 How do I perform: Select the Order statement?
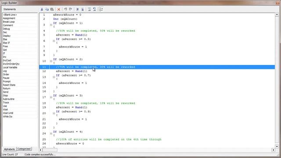(x=6, y=75)
